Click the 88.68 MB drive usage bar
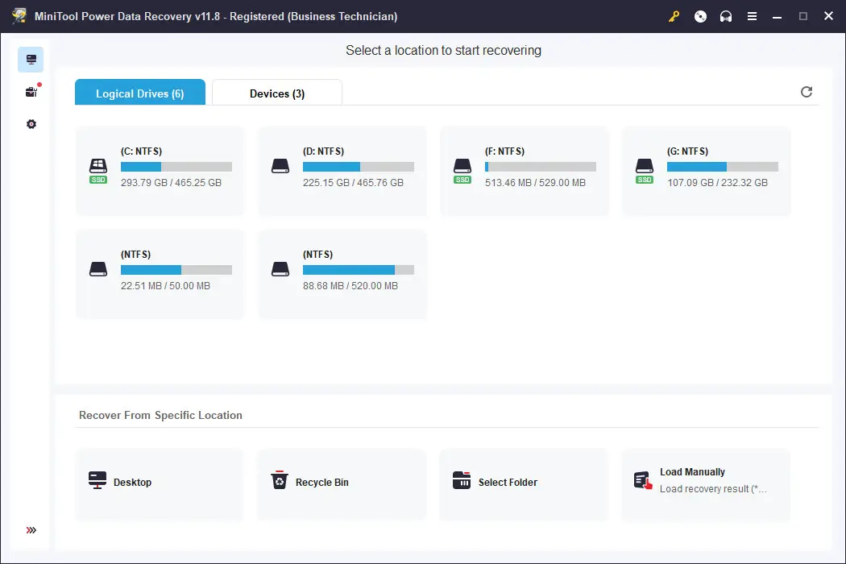The image size is (846, 564). point(359,270)
